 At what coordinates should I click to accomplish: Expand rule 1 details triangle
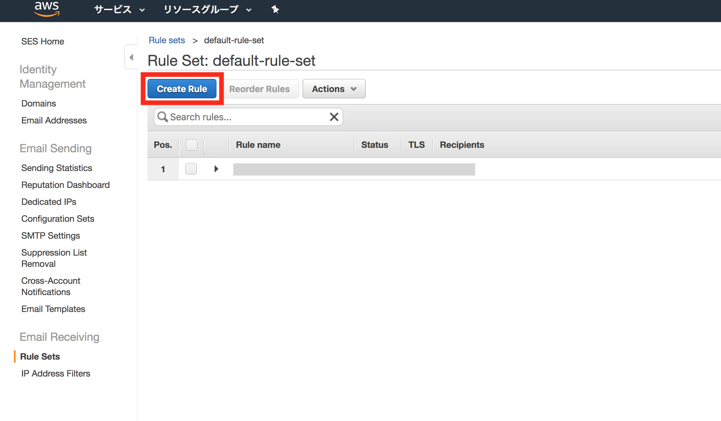click(x=216, y=169)
